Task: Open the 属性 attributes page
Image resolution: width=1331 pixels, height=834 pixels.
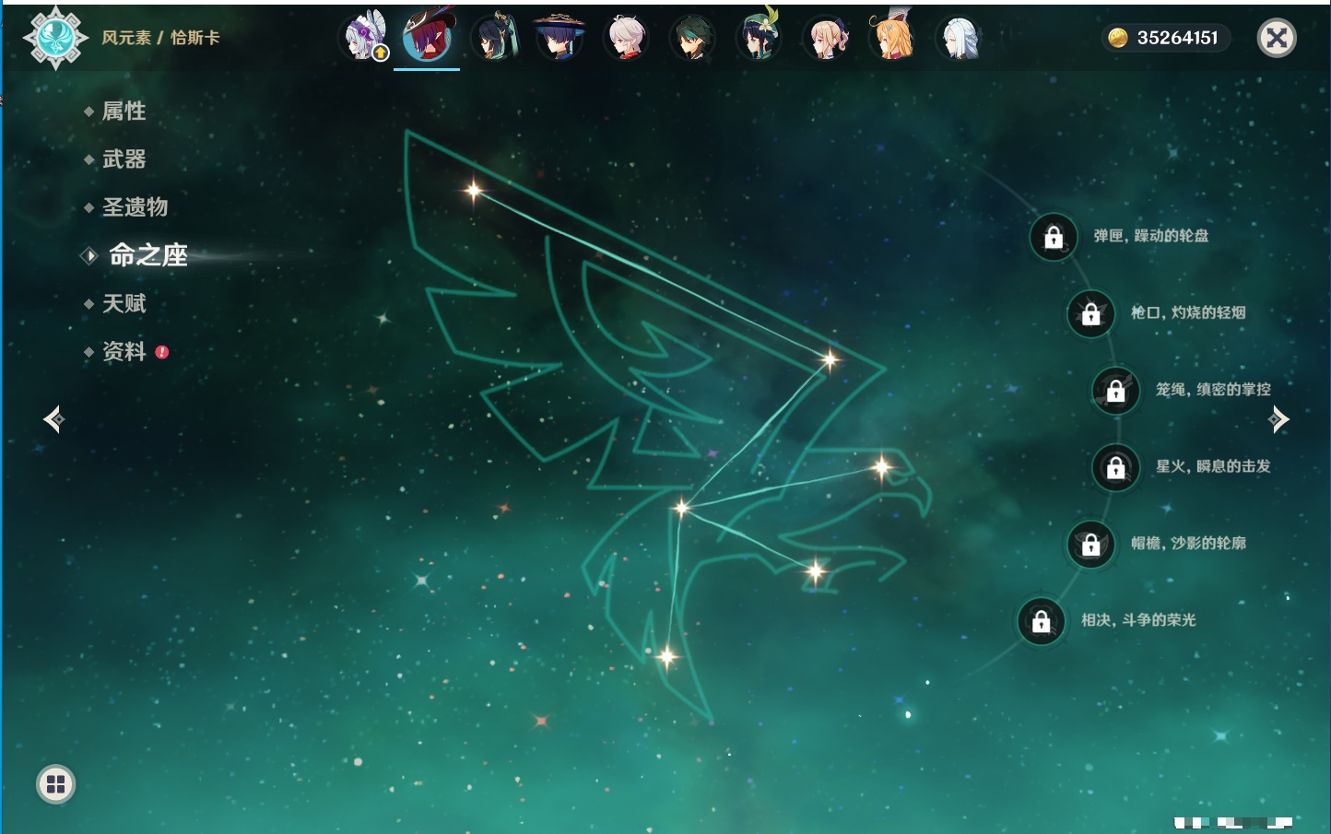Action: click(x=124, y=112)
